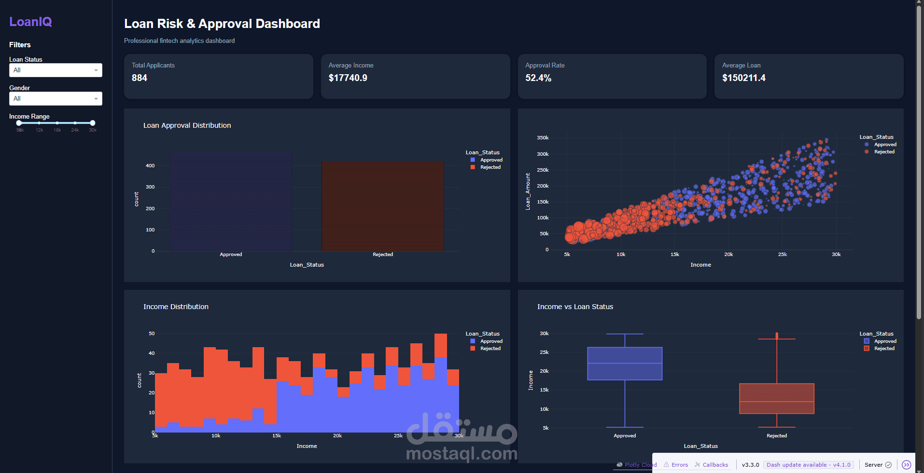
Task: Click the Income vs Loan Status chart title
Action: pyautogui.click(x=575, y=307)
